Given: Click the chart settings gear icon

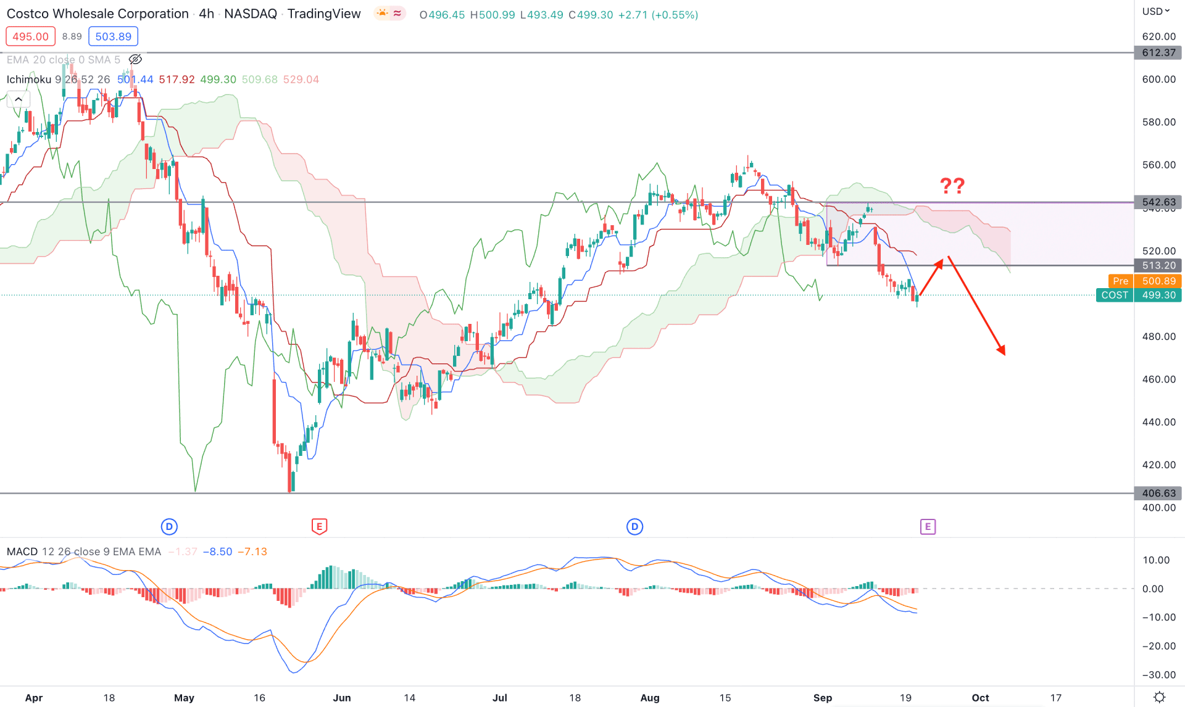Looking at the screenshot, I should point(1160,697).
